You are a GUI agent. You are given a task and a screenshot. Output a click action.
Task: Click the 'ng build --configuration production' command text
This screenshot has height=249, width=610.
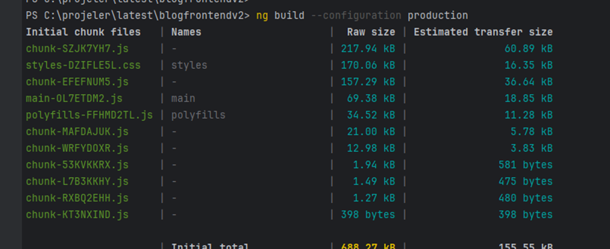(x=361, y=16)
